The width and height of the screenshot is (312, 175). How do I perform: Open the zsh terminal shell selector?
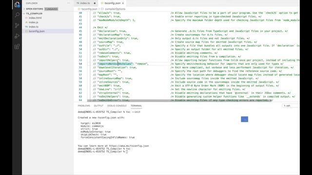tap(291, 106)
